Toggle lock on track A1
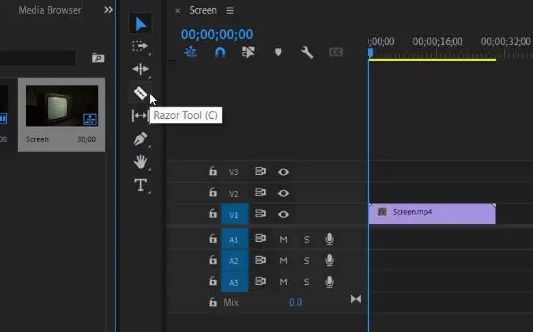The height and width of the screenshot is (332, 533). 213,239
